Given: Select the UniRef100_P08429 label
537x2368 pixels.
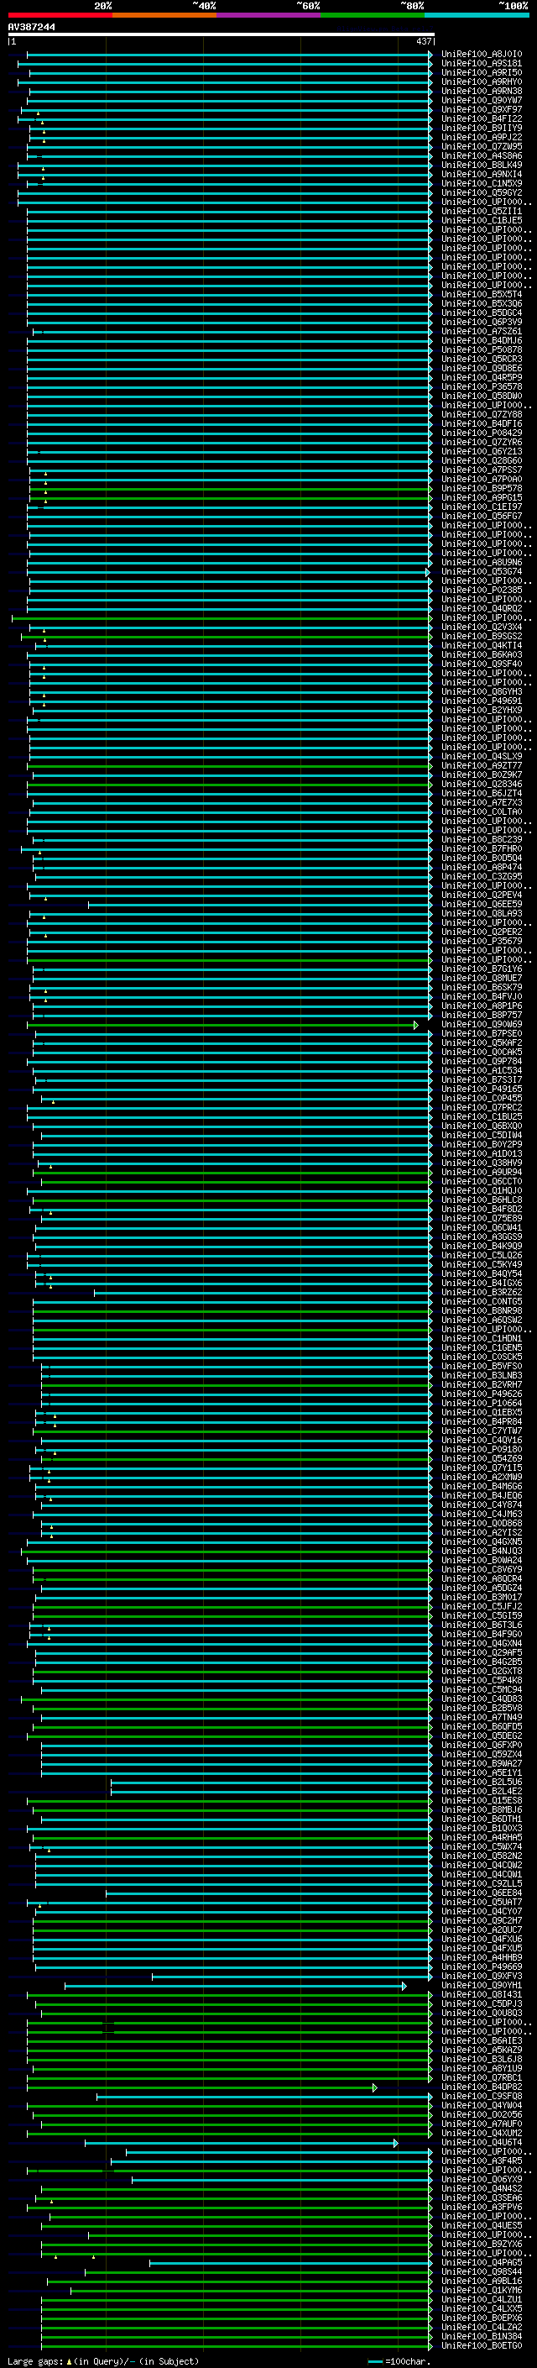Looking at the screenshot, I should (x=482, y=433).
